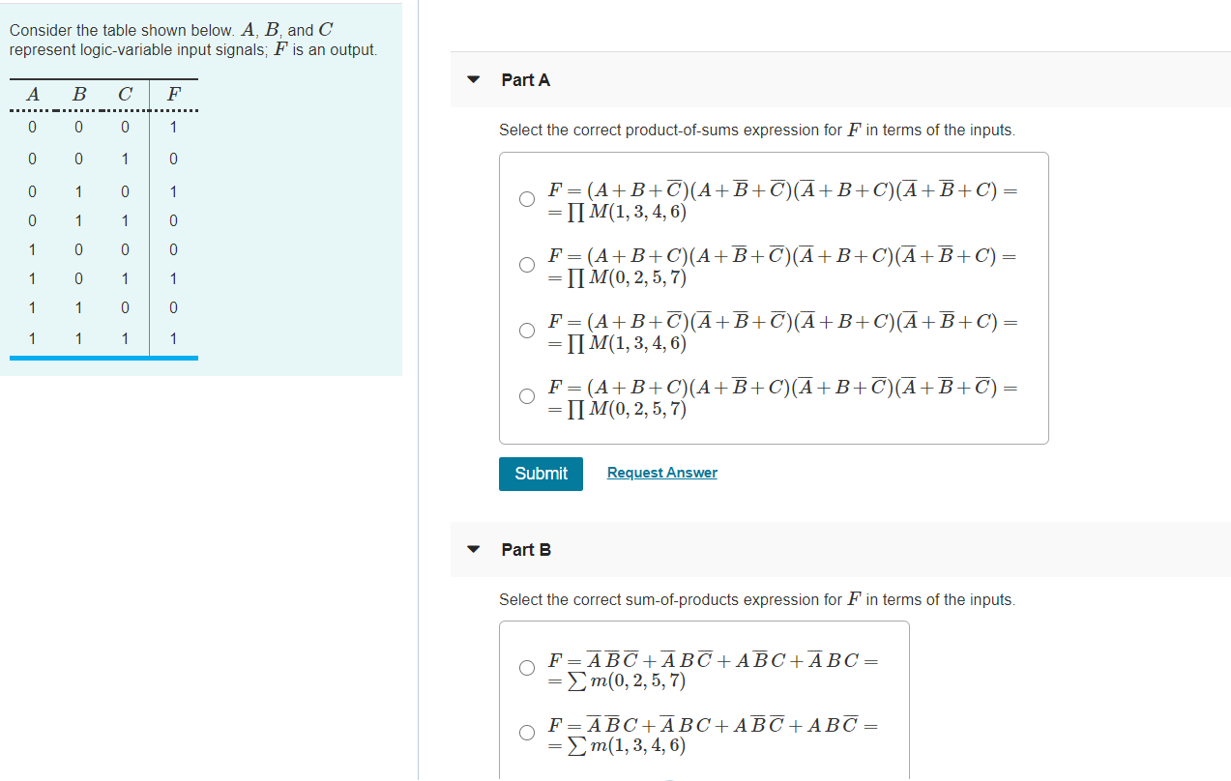
Task: Choose the third Part A radio button
Action: (x=526, y=330)
